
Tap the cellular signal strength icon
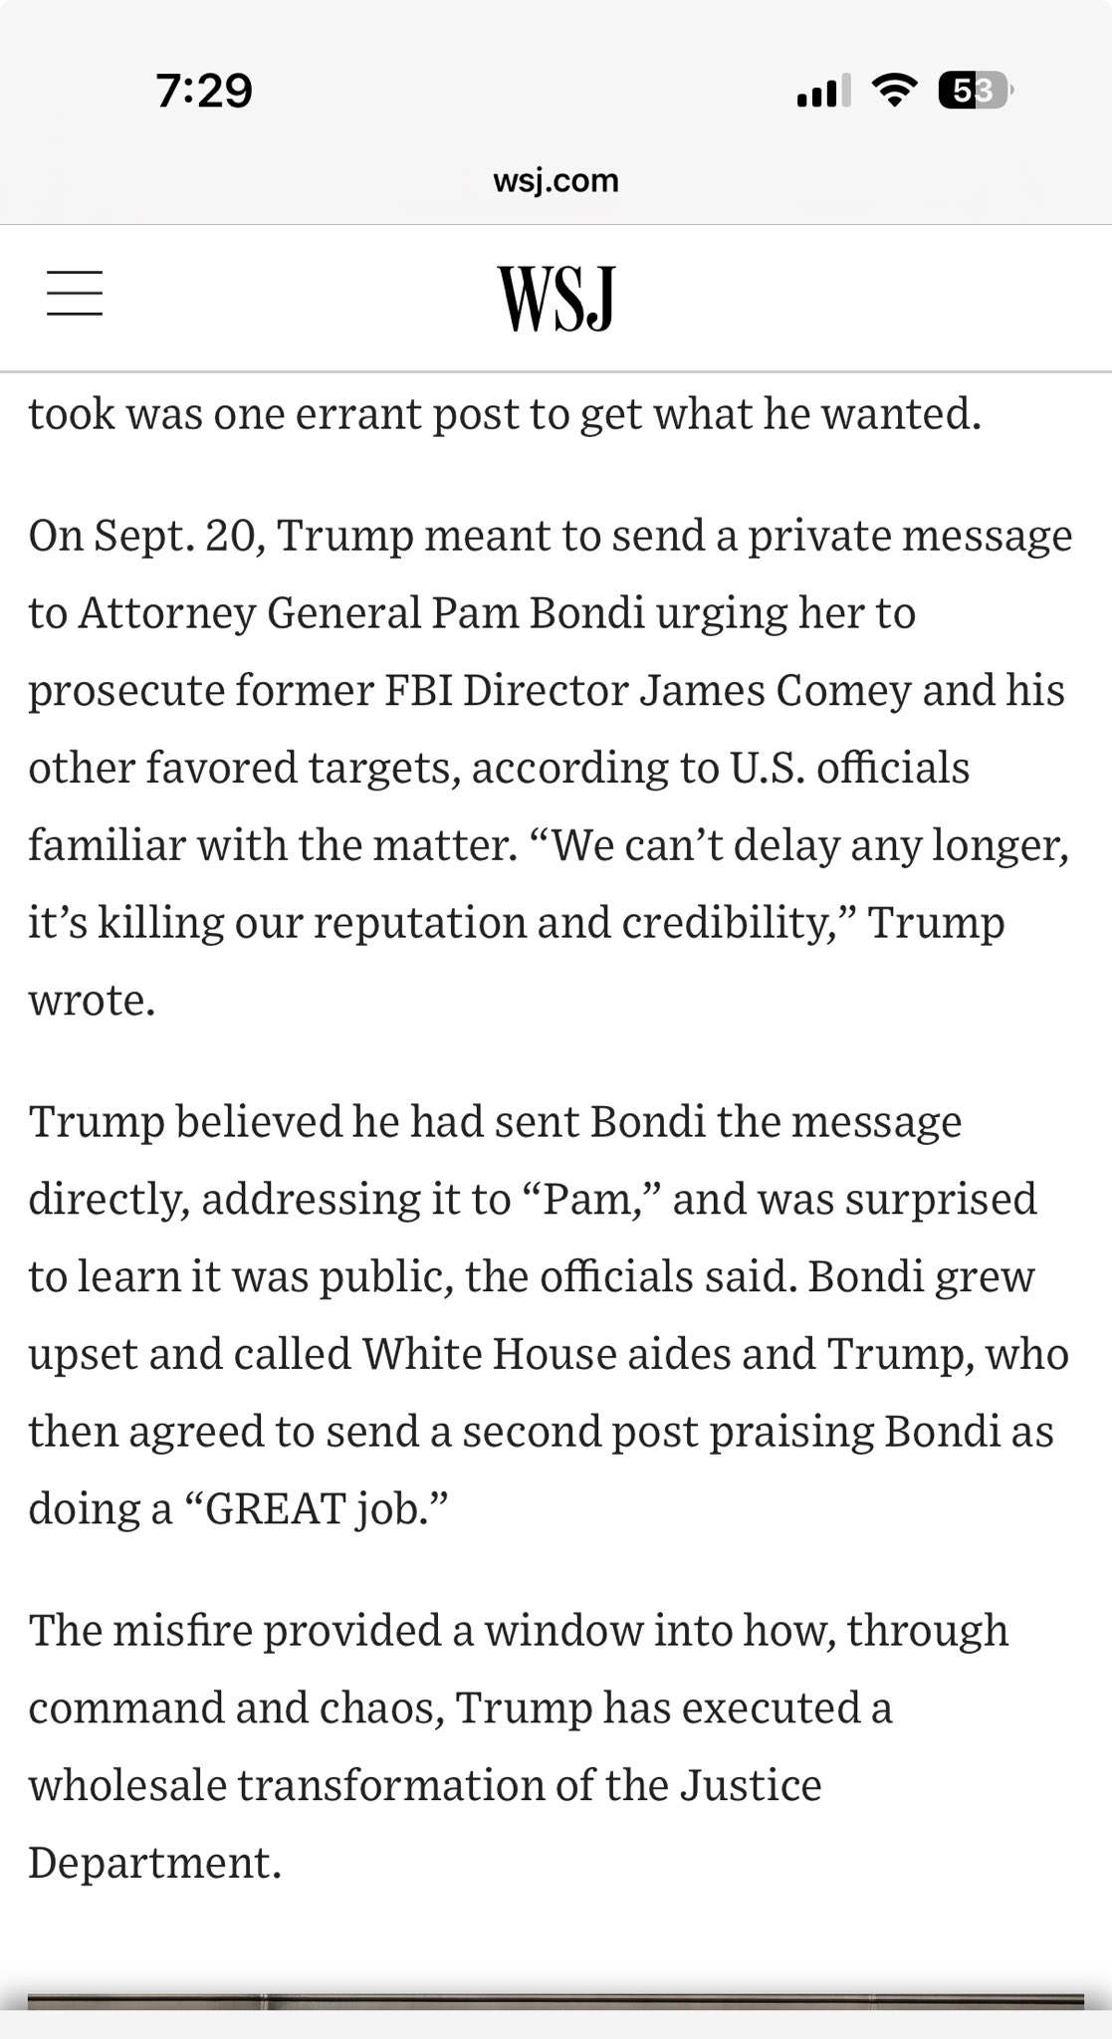click(823, 91)
